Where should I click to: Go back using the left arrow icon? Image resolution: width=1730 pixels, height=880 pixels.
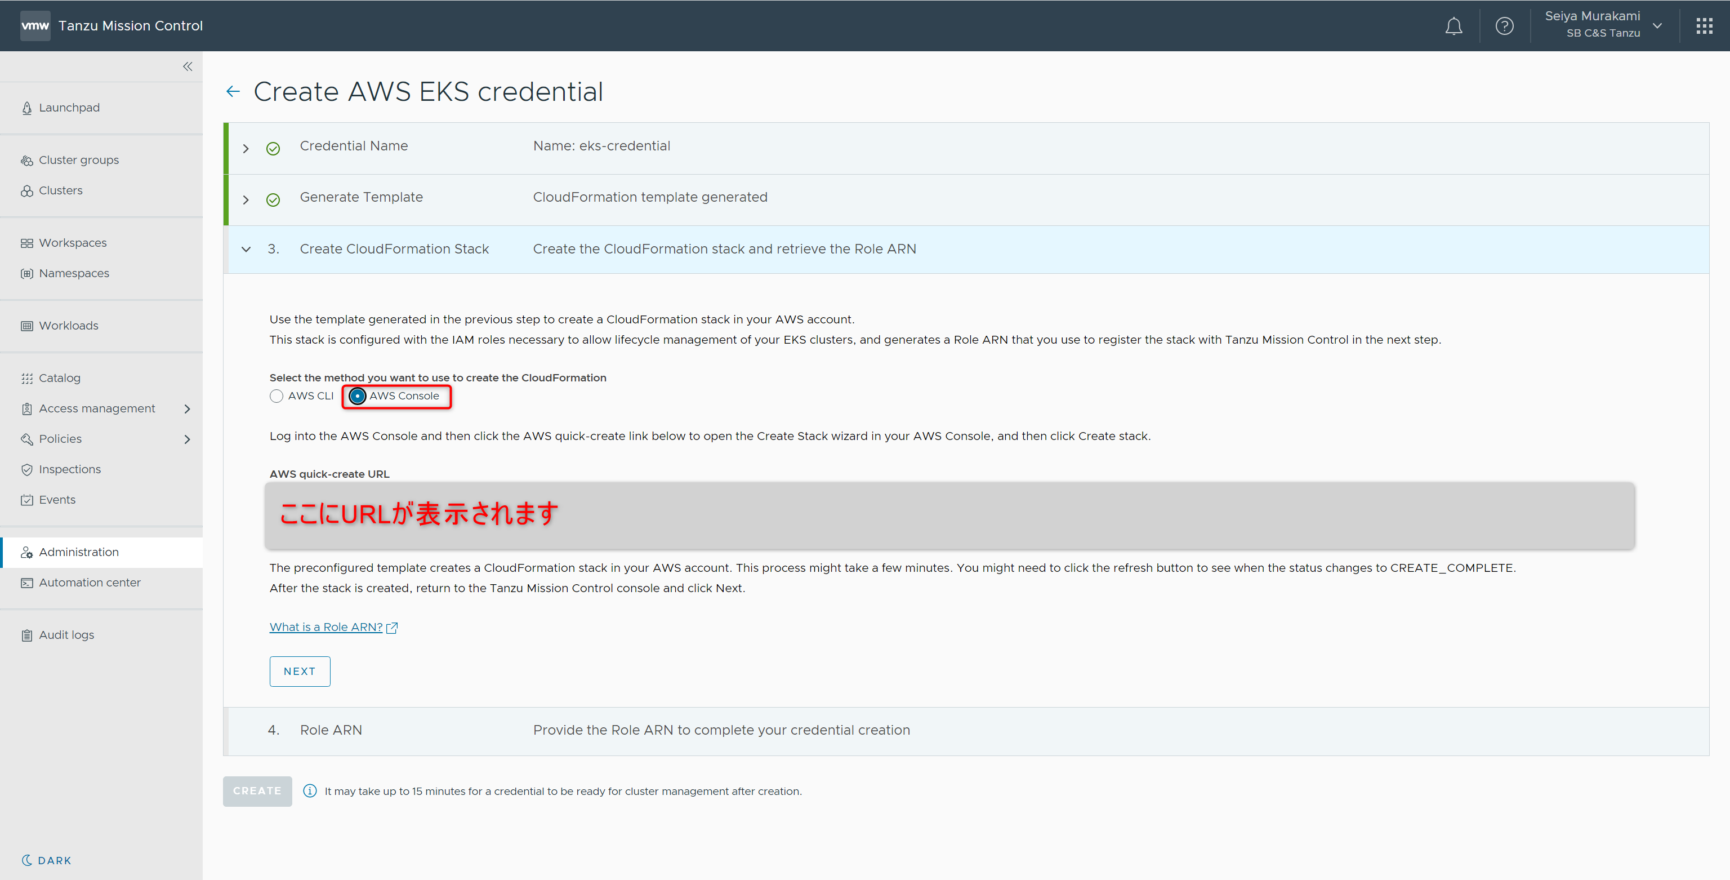tap(233, 91)
